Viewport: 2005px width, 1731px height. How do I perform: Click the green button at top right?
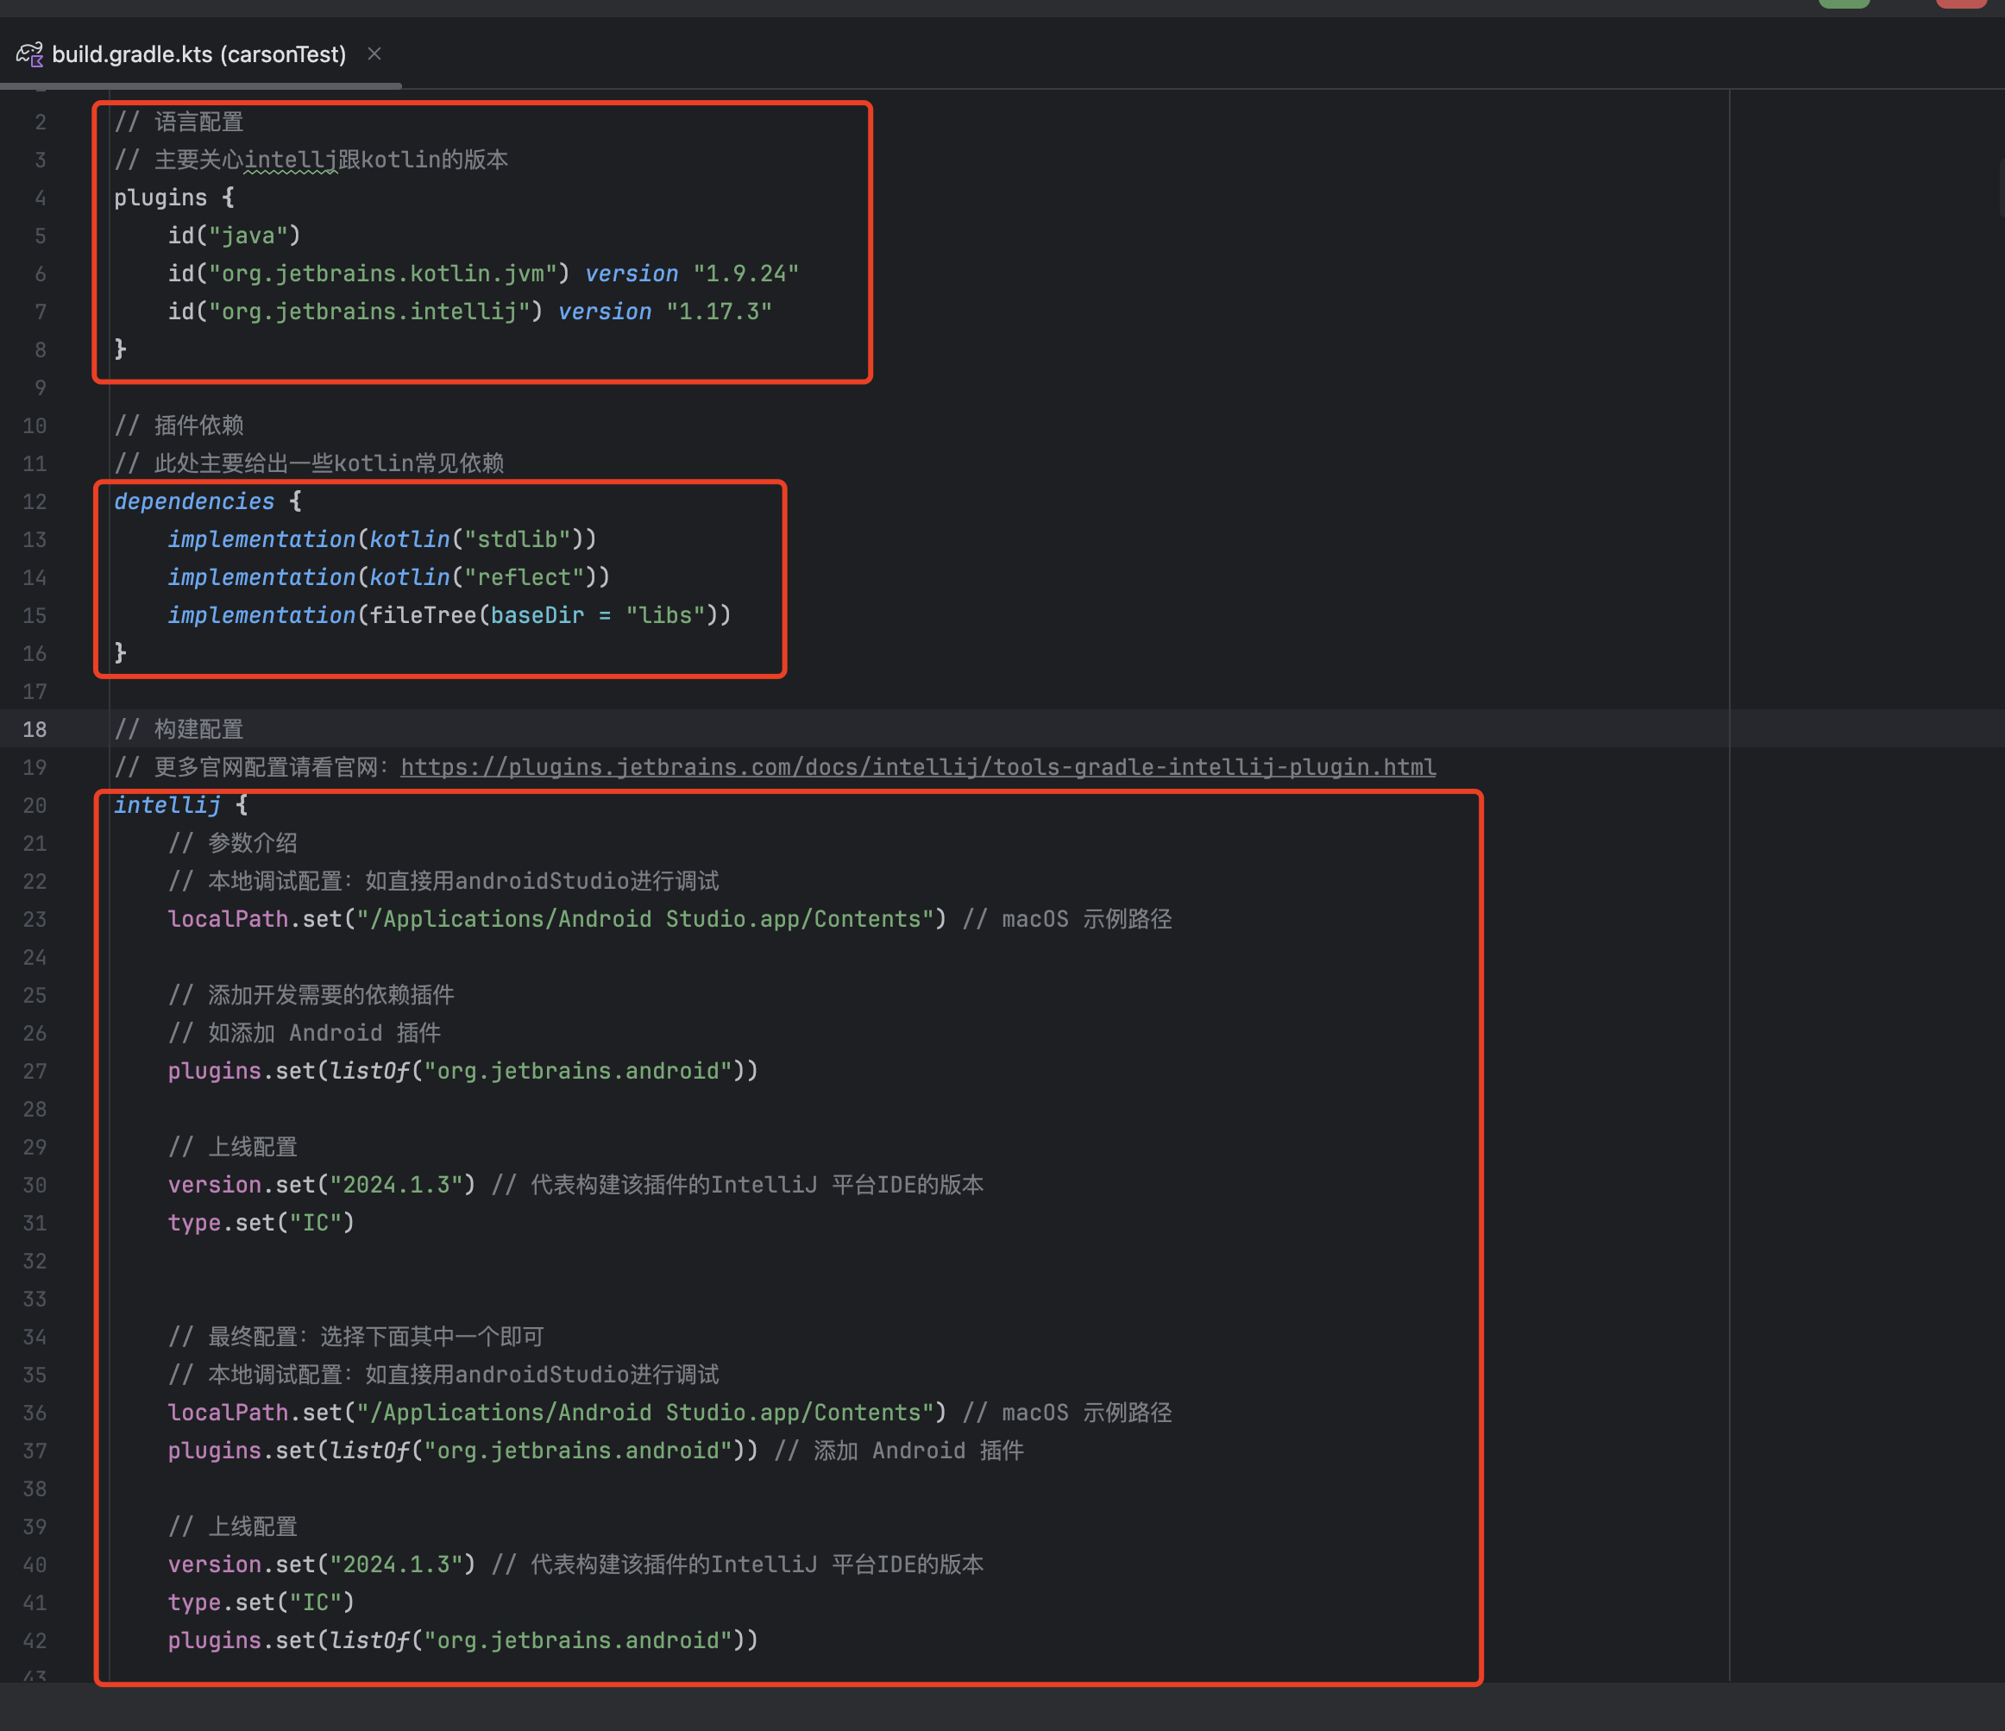(x=1844, y=3)
